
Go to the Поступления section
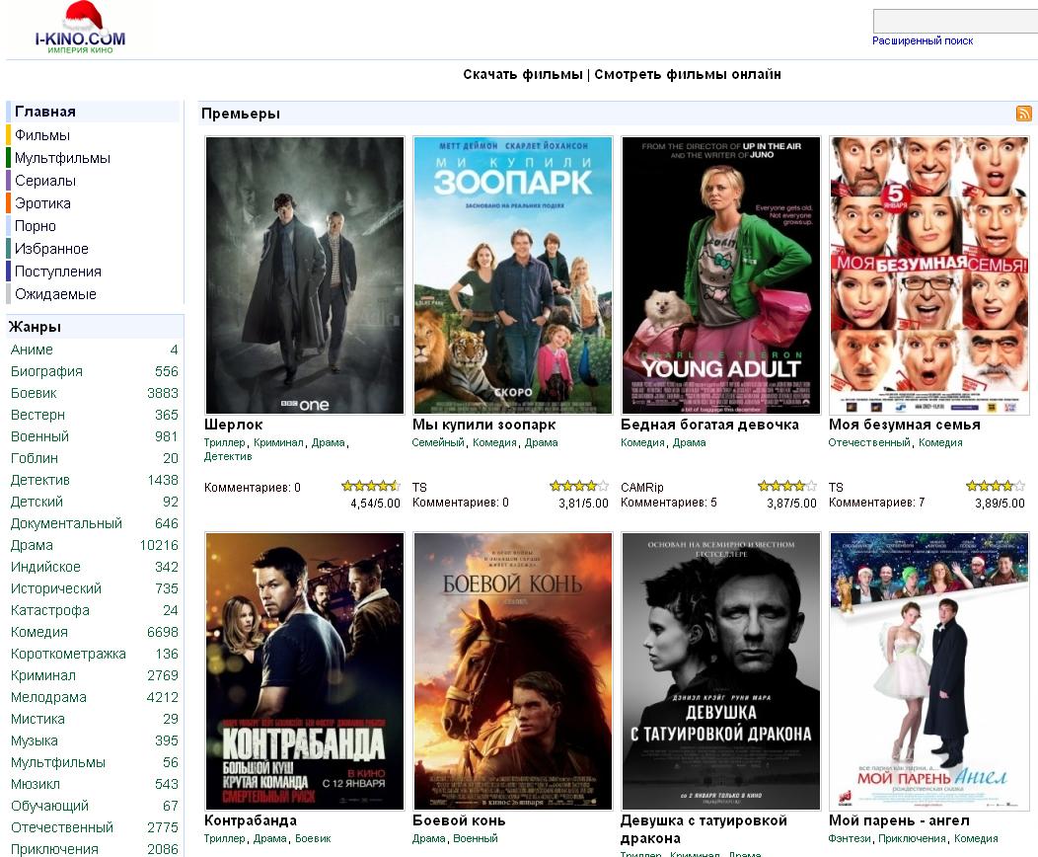point(58,271)
